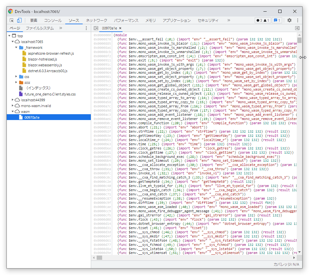The image size is (309, 275).
Task: Collapse the _framework folder
Action: (x=16, y=47)
